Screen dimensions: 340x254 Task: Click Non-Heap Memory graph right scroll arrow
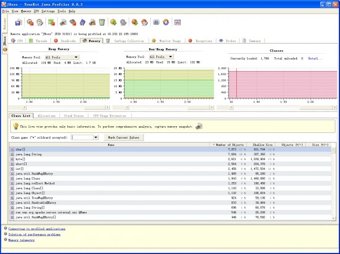211,107
